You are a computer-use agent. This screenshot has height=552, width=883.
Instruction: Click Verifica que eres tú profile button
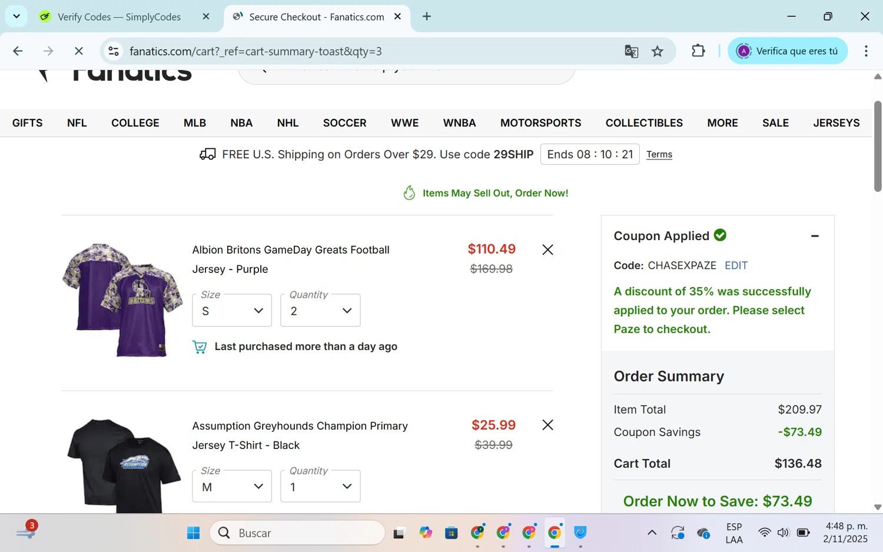[x=788, y=51]
